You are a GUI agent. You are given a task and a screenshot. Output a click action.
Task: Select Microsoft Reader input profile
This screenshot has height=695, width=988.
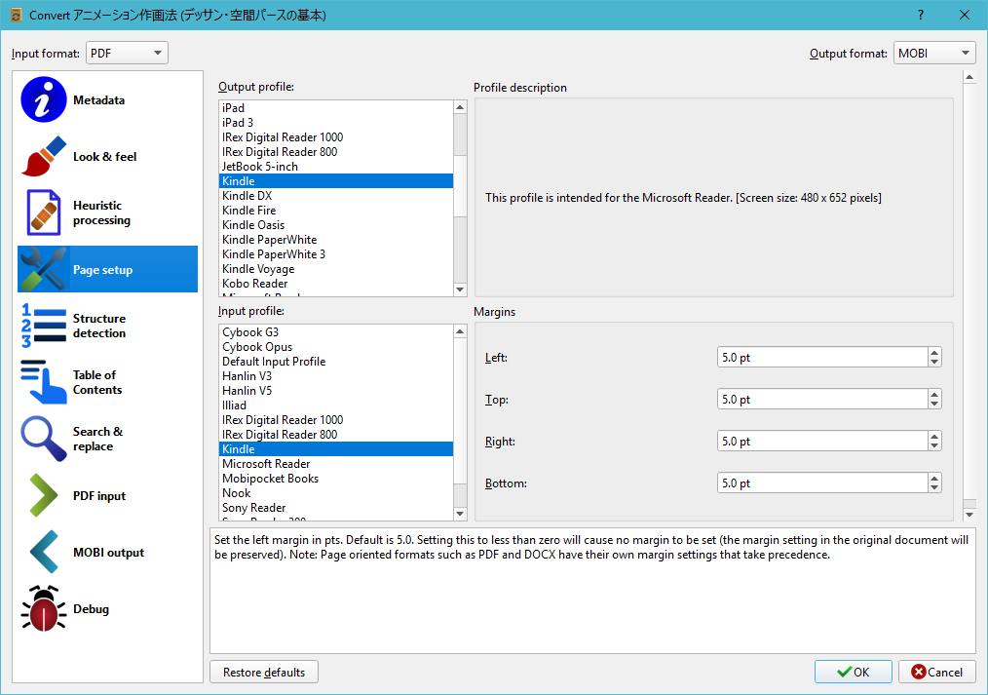click(336, 464)
